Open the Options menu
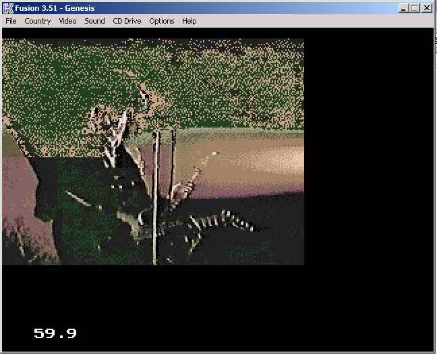 (162, 21)
